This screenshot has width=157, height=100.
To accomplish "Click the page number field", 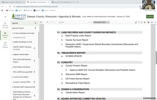I will tap(58, 22).
